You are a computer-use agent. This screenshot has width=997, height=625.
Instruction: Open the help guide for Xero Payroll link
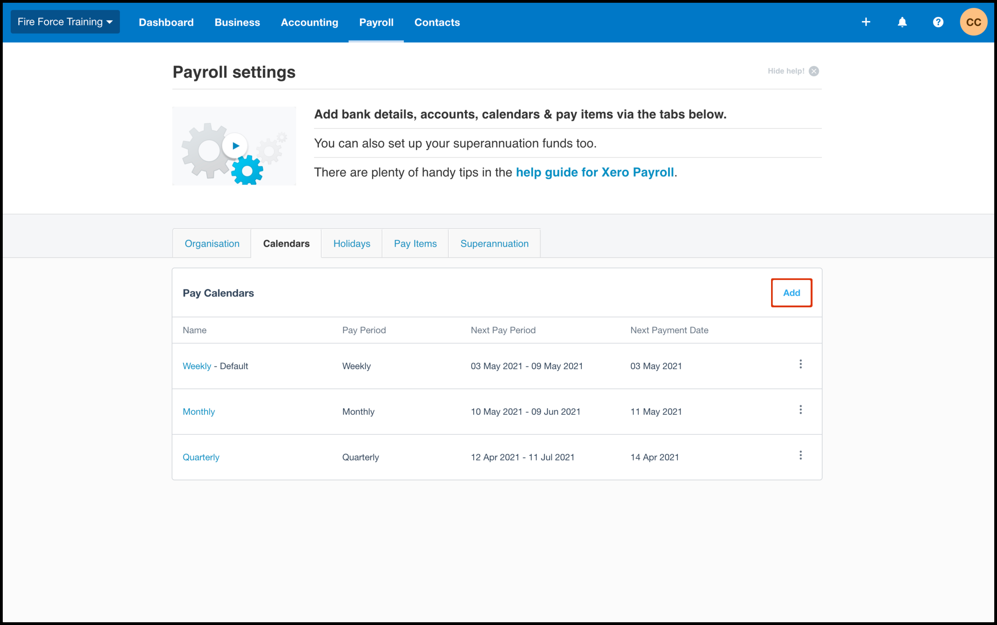[x=595, y=172]
